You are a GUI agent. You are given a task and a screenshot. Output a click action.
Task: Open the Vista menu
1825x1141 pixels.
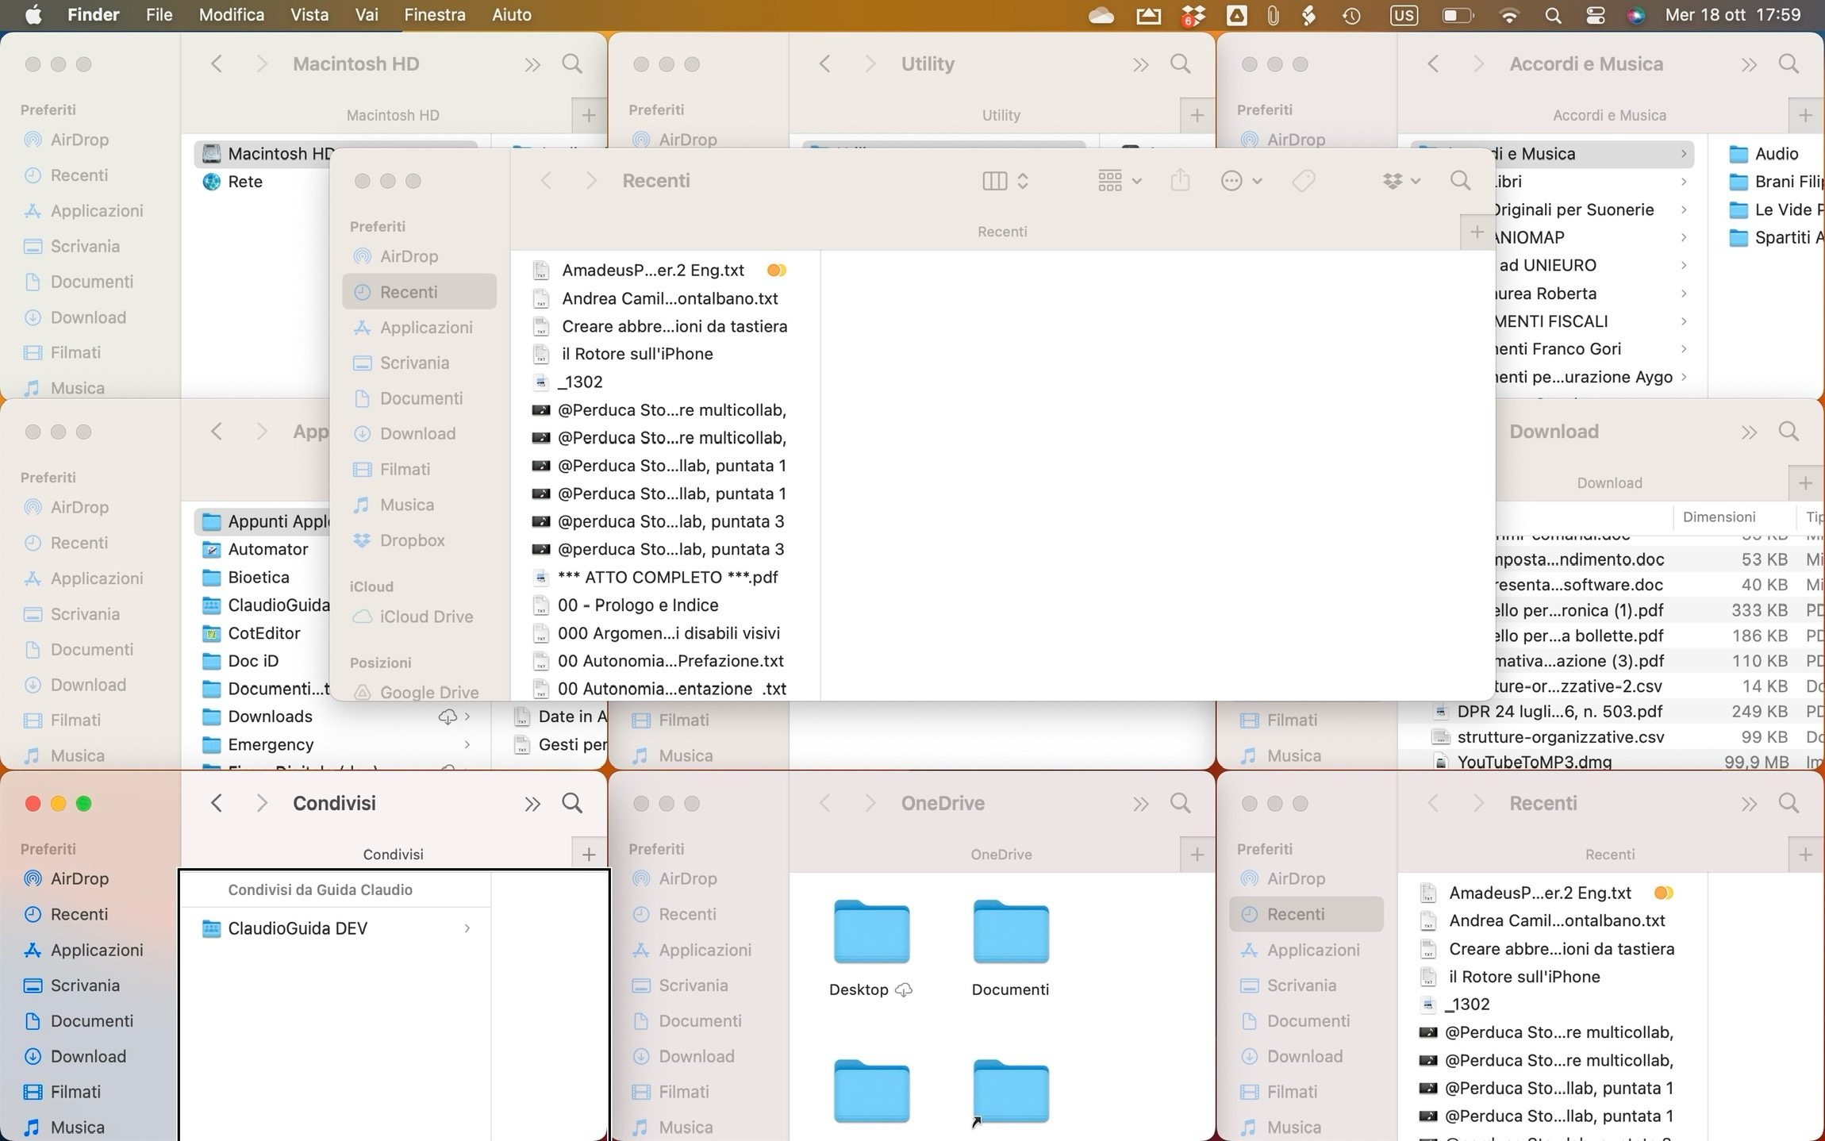309,15
